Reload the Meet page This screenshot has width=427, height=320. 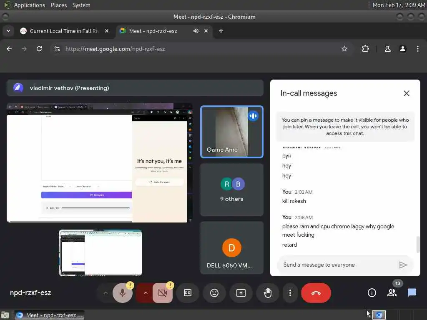[x=39, y=49]
